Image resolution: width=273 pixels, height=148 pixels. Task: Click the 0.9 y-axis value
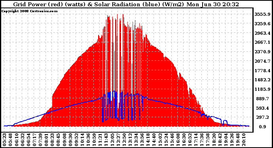click(263, 127)
